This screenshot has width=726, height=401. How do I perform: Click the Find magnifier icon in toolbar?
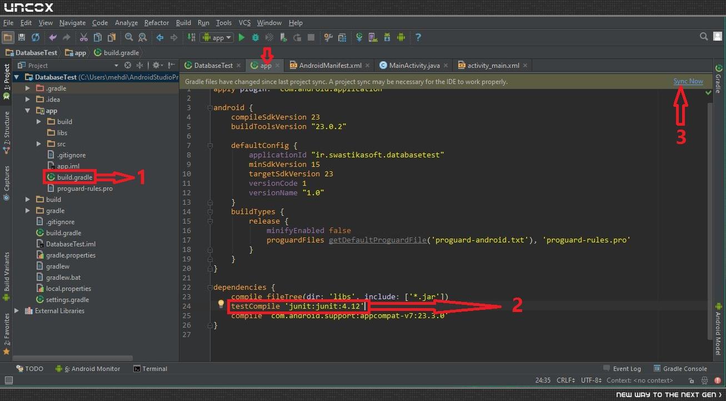point(129,37)
